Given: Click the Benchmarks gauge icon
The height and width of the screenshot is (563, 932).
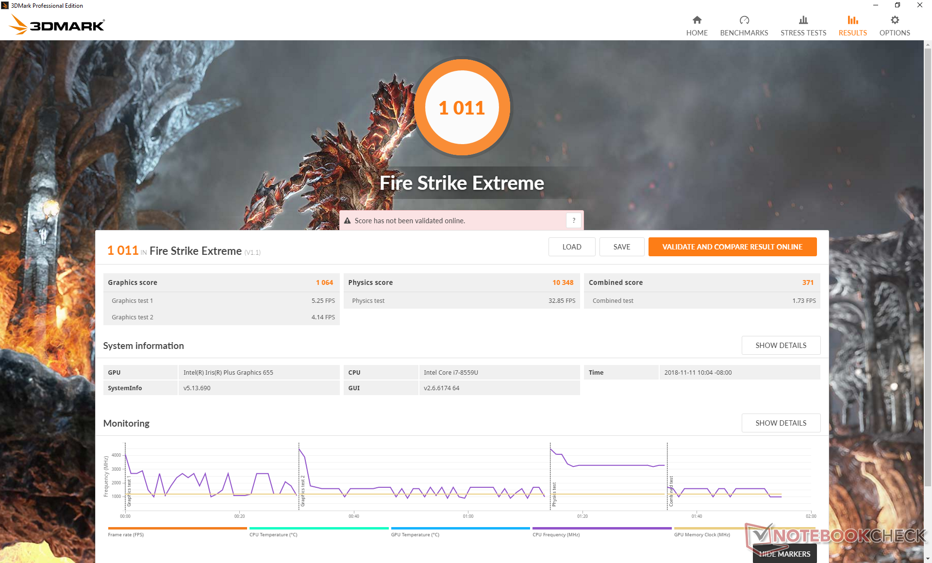Looking at the screenshot, I should click(x=744, y=20).
